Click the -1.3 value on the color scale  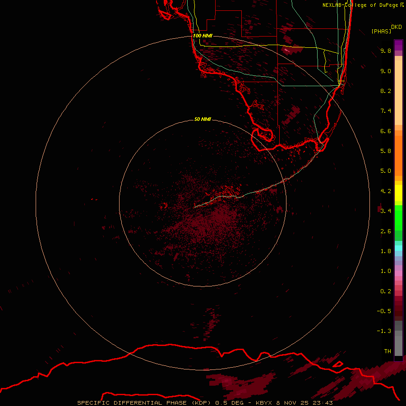384,331
